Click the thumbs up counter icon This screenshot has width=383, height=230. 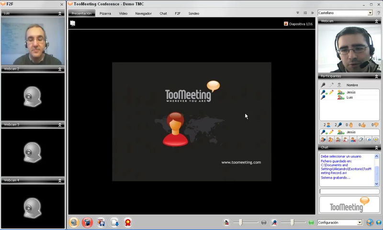pos(363,125)
